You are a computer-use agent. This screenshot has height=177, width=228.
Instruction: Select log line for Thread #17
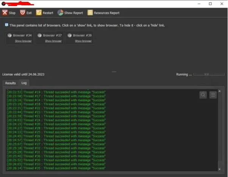pyautogui.click(x=56, y=96)
